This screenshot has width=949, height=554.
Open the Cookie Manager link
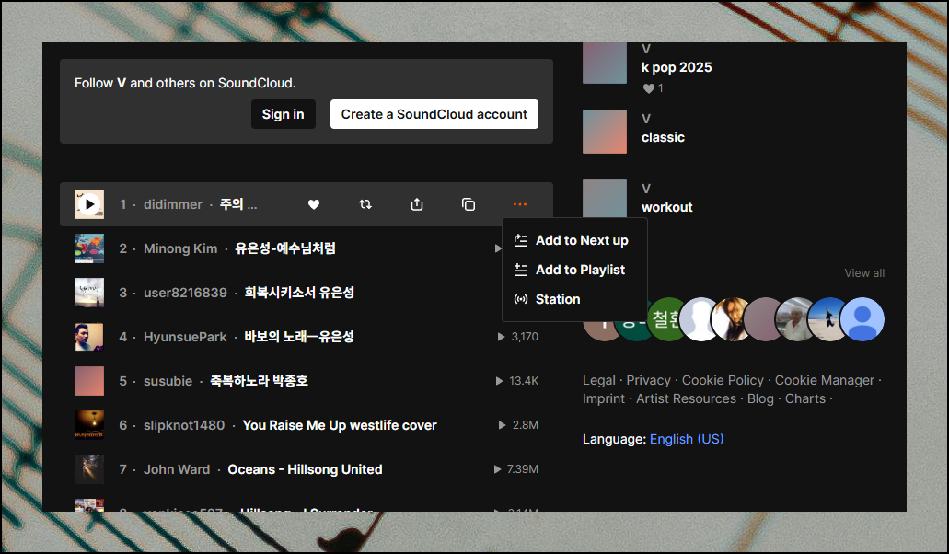pos(825,380)
